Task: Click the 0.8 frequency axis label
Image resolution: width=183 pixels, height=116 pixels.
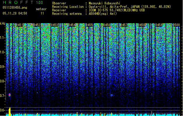Action: pos(2,81)
